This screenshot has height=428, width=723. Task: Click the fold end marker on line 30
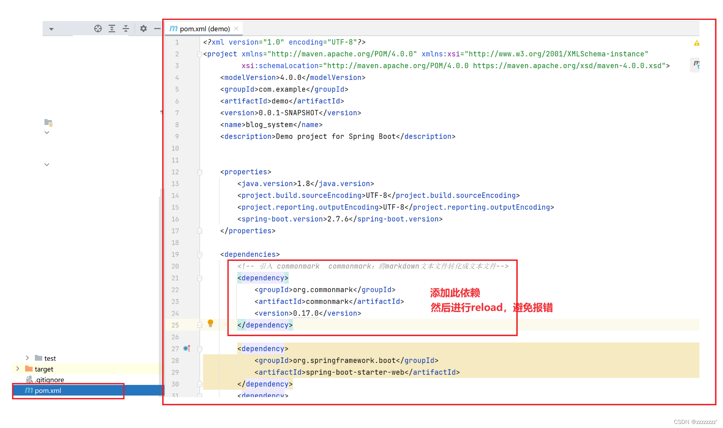click(x=200, y=384)
